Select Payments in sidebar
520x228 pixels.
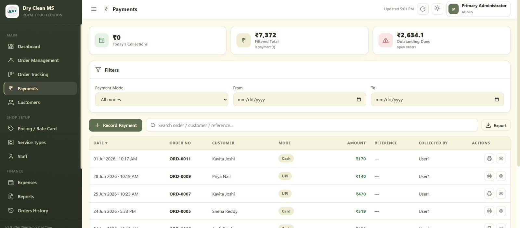[40, 88]
